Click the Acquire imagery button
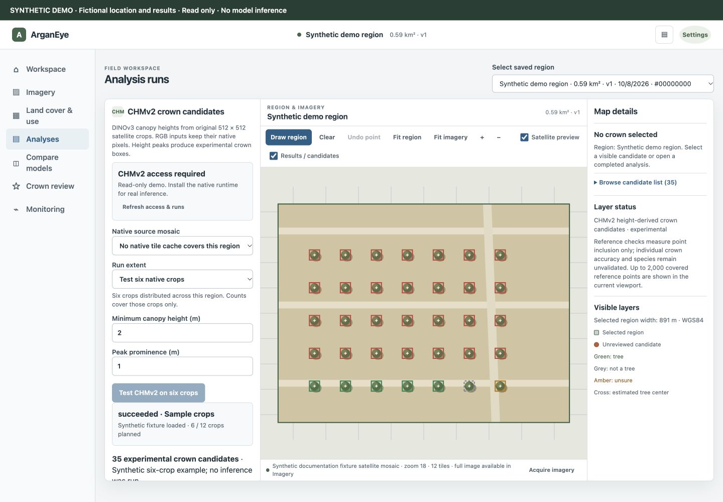The height and width of the screenshot is (502, 723). pyautogui.click(x=551, y=470)
